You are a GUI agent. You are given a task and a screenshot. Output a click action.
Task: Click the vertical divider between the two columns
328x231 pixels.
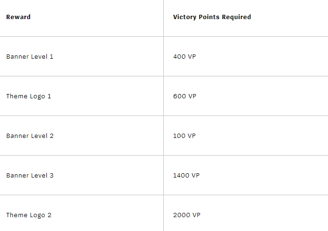pos(163,115)
